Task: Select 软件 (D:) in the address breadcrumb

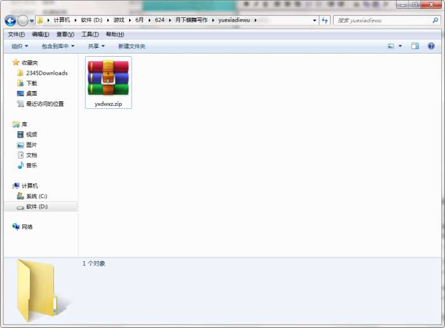Action: pyautogui.click(x=92, y=20)
